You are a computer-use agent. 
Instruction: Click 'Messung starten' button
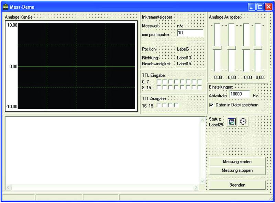tap(237, 162)
